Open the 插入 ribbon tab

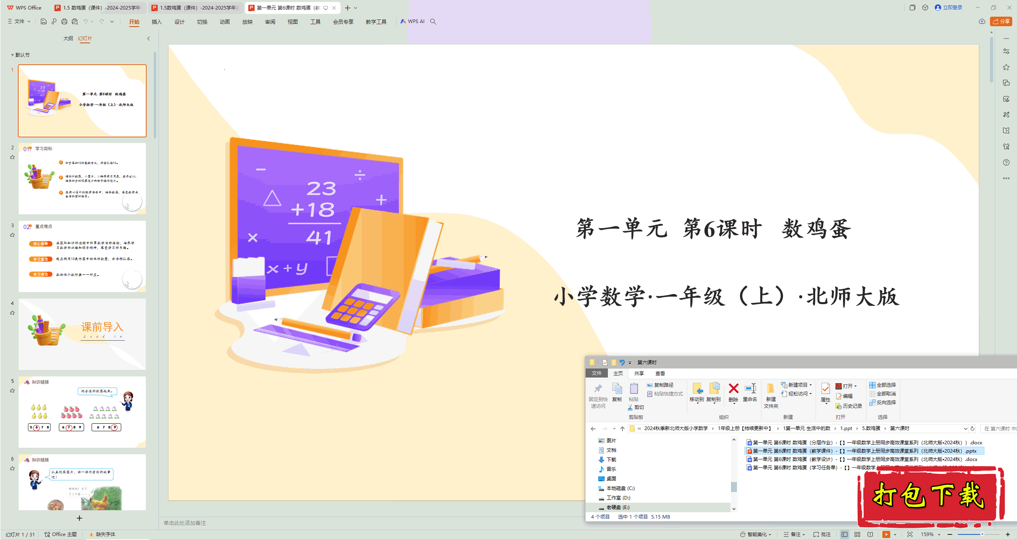pos(157,22)
